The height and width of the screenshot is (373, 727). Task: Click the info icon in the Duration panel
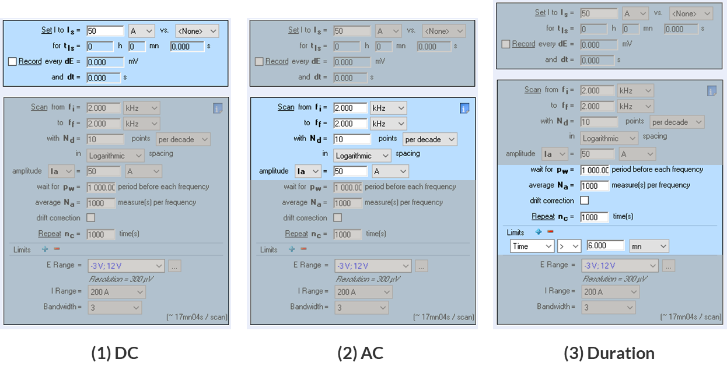(x=711, y=90)
